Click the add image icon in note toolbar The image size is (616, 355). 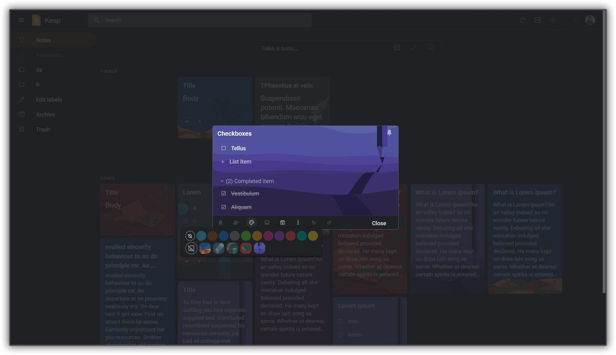pyautogui.click(x=267, y=223)
